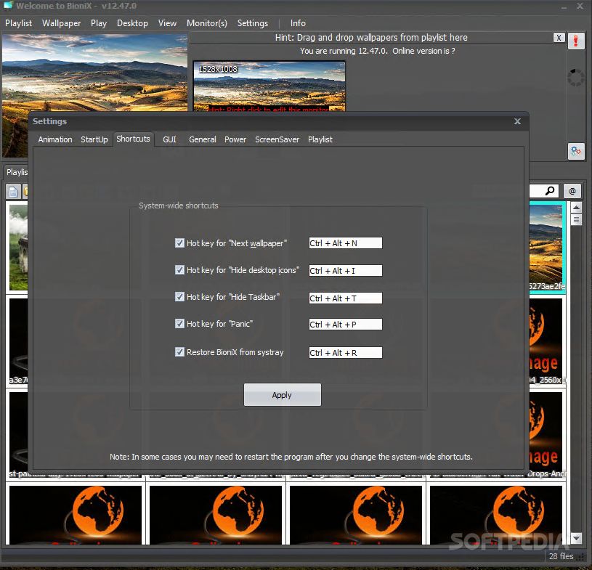The width and height of the screenshot is (592, 570).
Task: Open the Settings menu in menu bar
Action: pyautogui.click(x=253, y=23)
